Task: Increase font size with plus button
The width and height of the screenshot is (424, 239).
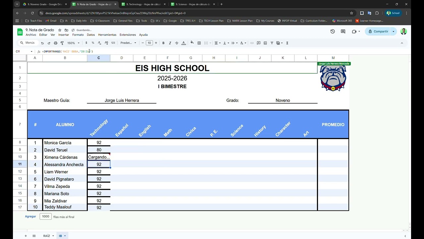Action: click(x=156, y=43)
